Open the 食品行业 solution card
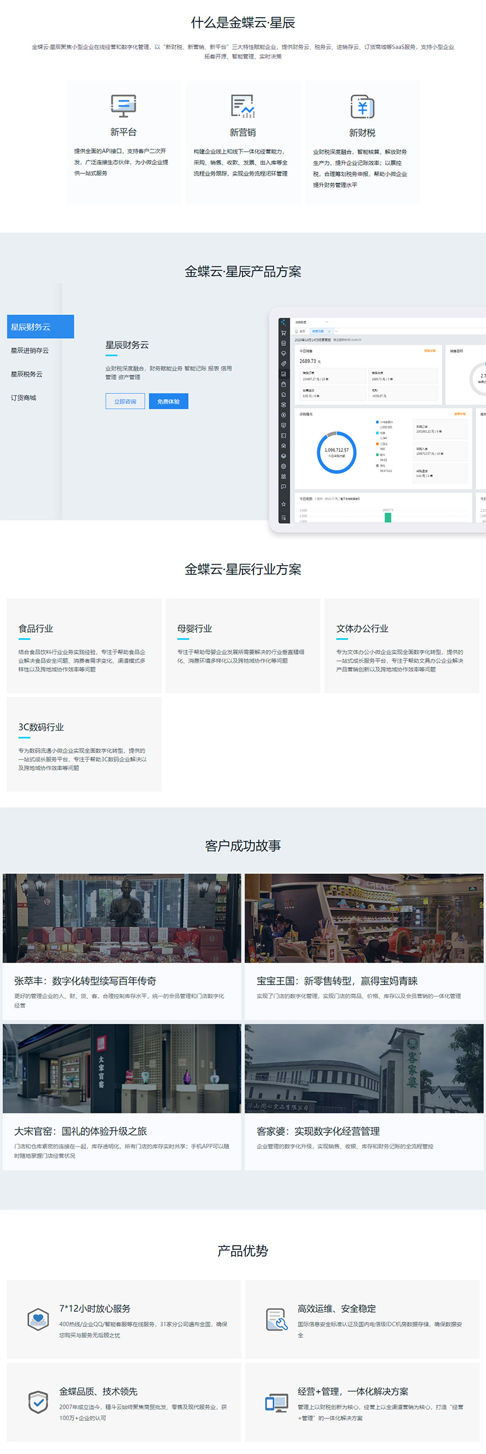This screenshot has height=1454, width=486. (84, 645)
